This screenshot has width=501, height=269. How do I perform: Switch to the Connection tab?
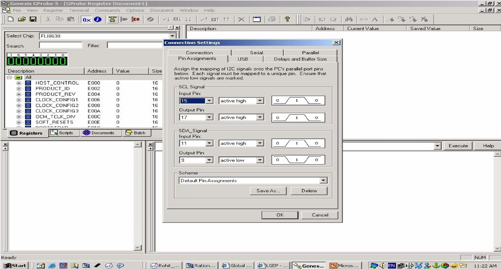(199, 53)
